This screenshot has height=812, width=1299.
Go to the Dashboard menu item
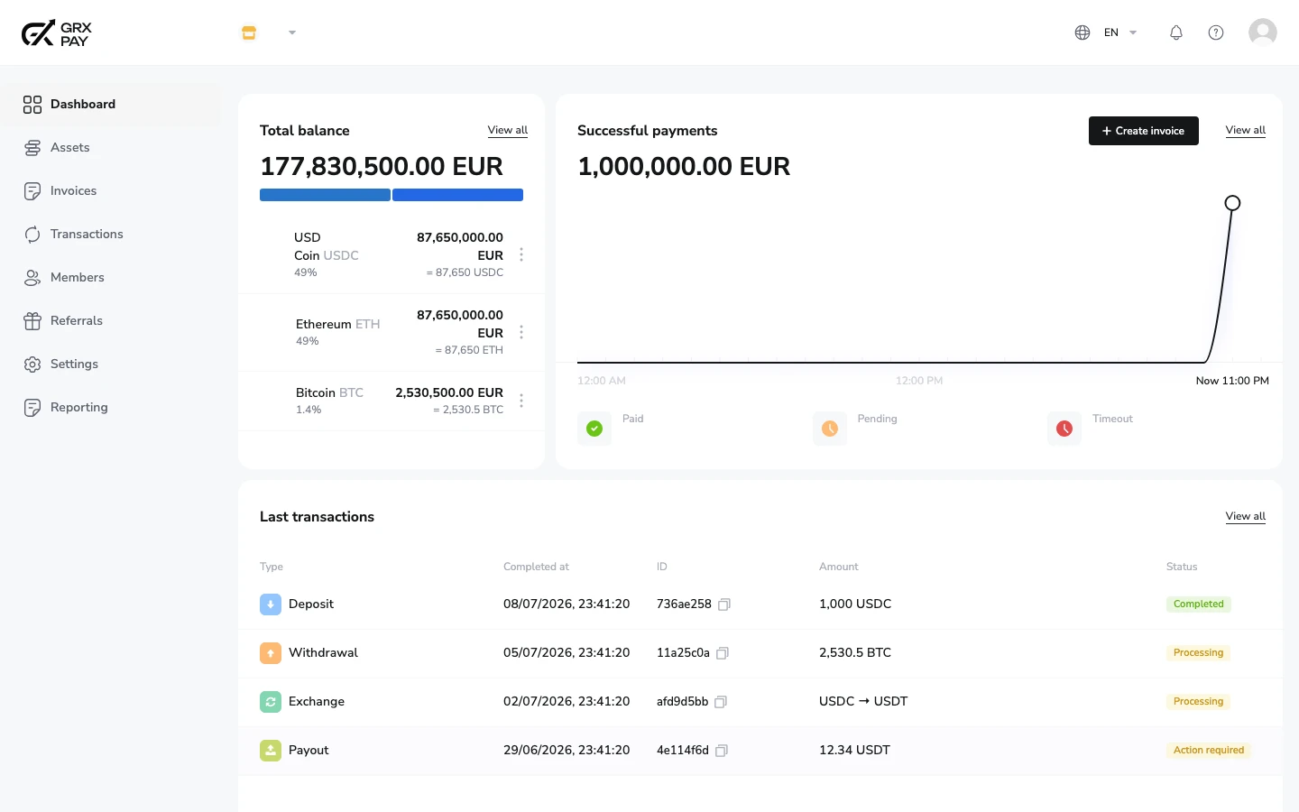[110, 104]
